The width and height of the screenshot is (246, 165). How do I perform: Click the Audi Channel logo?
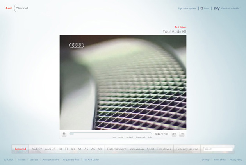[16, 8]
